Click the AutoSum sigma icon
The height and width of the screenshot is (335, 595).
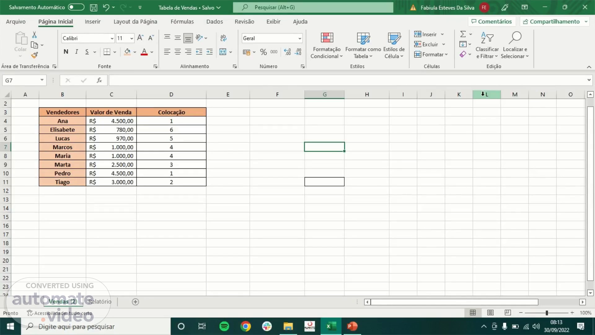(x=463, y=34)
